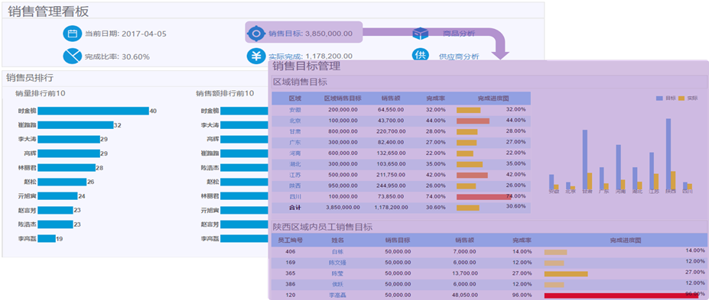Click the 实际完成: 1,178,200.00 indicator

[311, 56]
